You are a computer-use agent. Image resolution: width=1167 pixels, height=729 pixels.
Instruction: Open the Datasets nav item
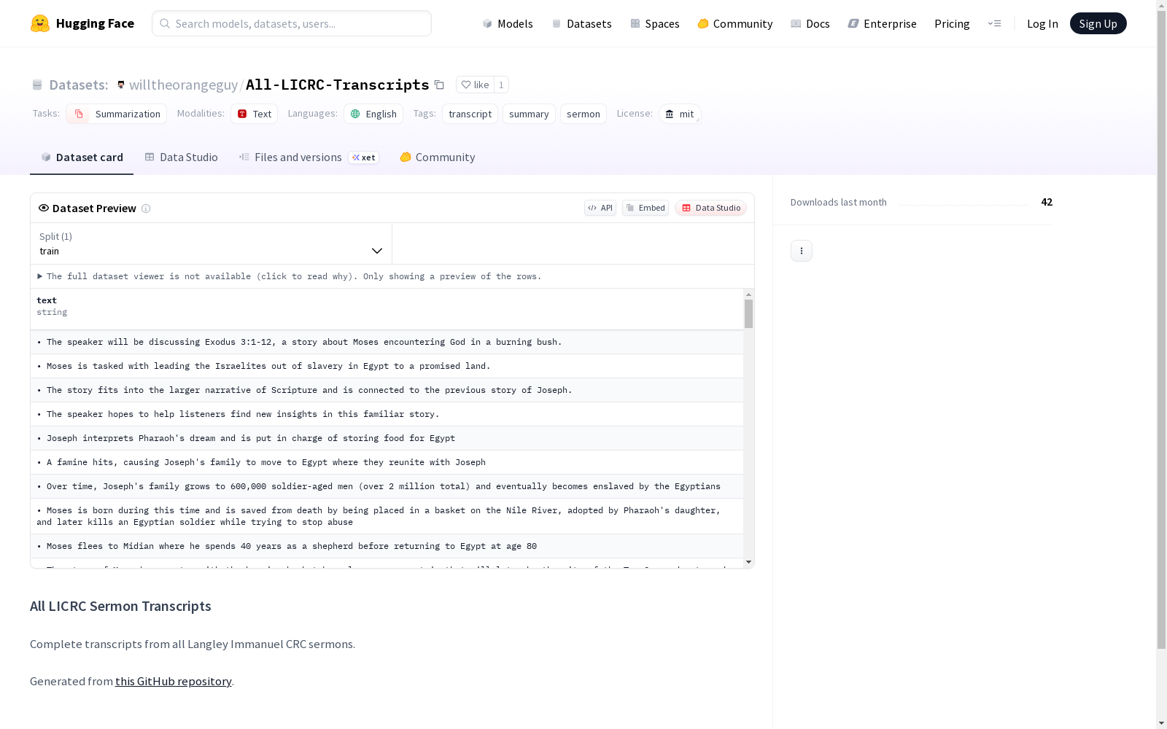[x=581, y=23]
